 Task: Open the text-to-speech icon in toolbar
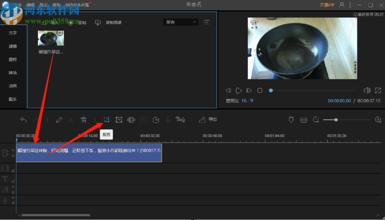pyautogui.click(x=180, y=120)
